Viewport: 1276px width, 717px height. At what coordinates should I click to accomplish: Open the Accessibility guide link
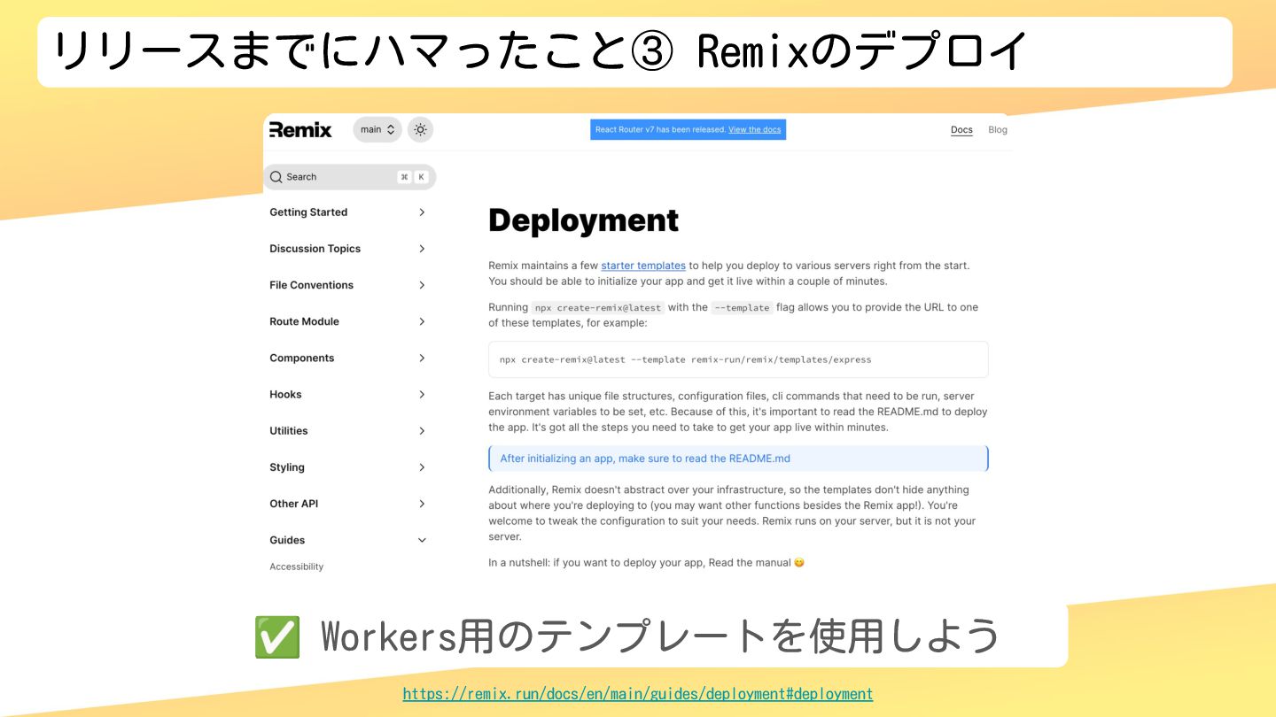[297, 567]
